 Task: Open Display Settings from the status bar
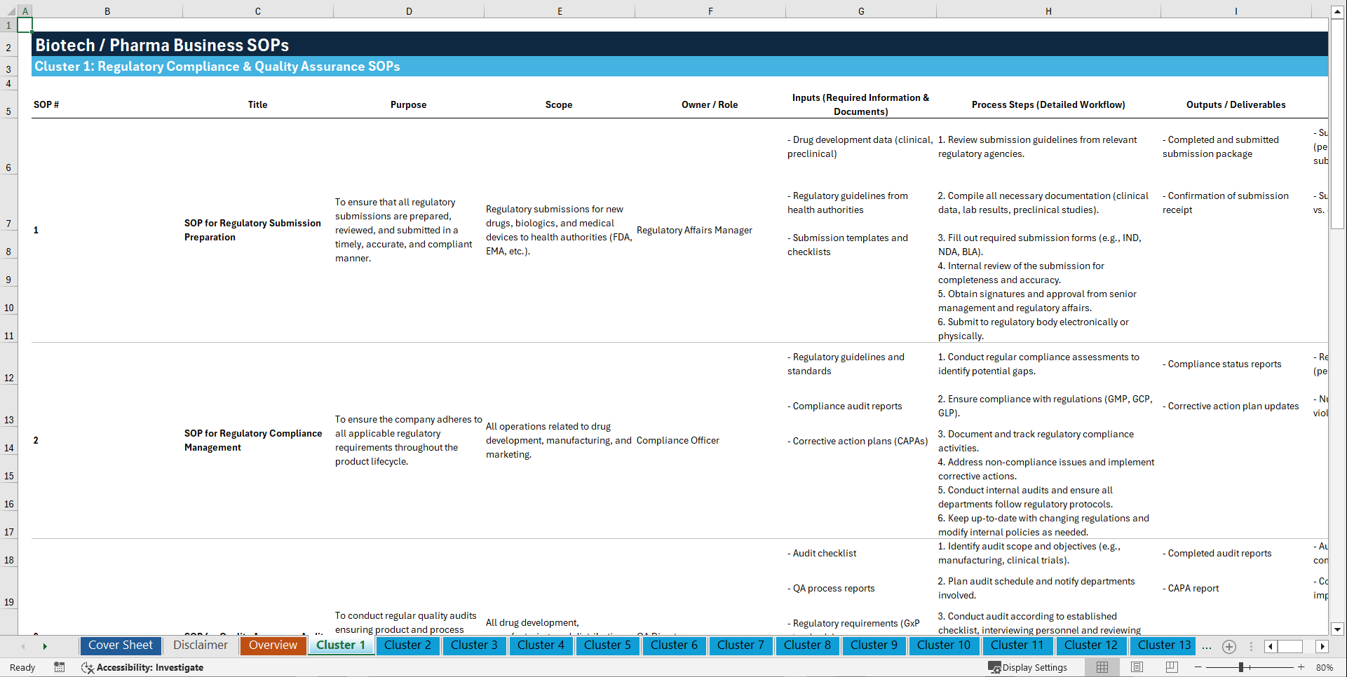[x=1029, y=667]
